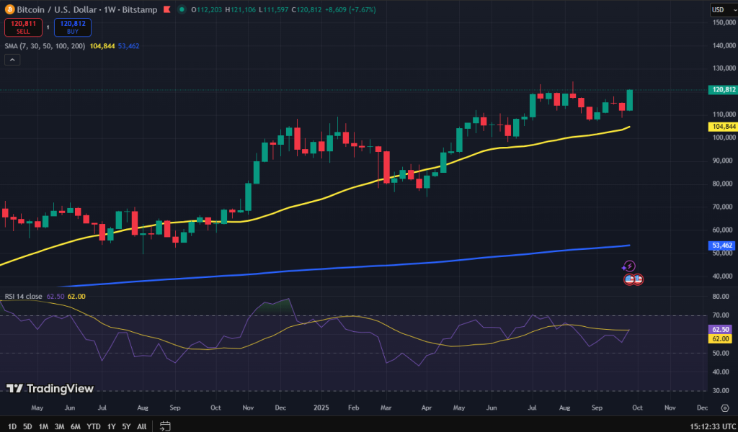Click the yellow 104,844 price label on axis
The height and width of the screenshot is (432, 738).
pyautogui.click(x=722, y=127)
